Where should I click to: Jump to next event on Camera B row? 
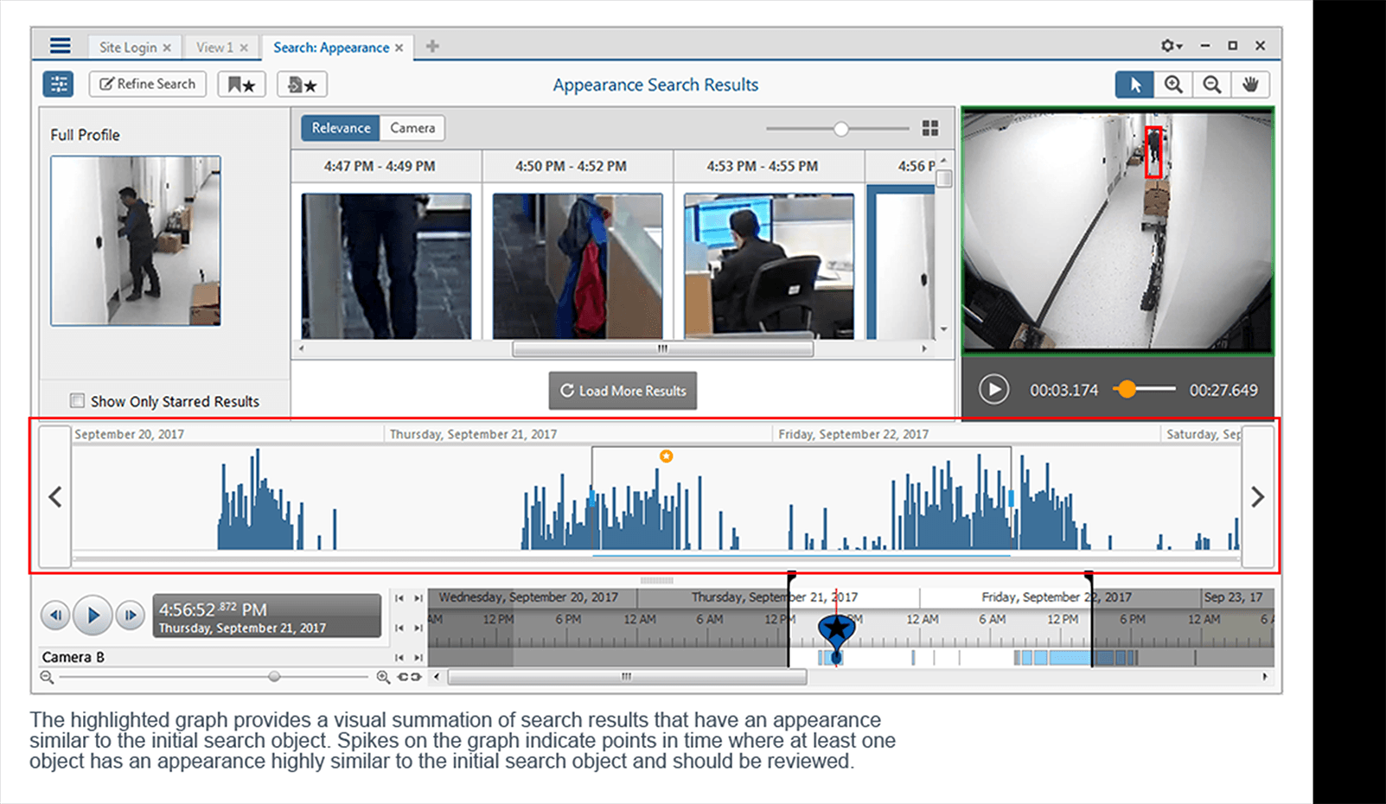418,658
